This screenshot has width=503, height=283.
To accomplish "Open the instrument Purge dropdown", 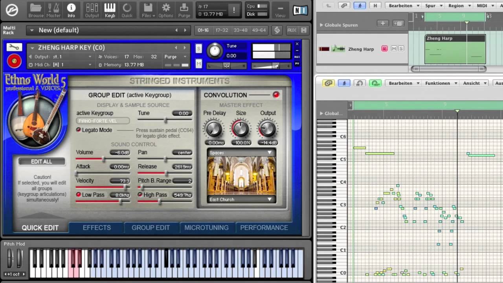I will pos(176,57).
